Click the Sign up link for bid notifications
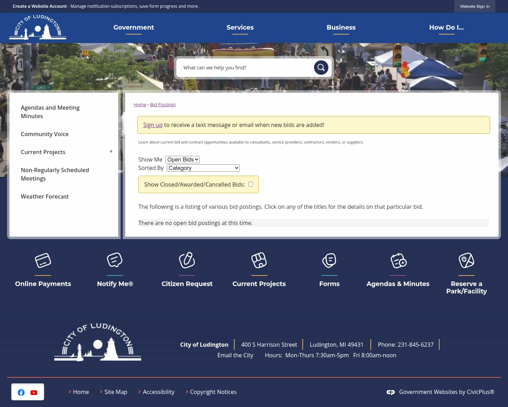This screenshot has width=508, height=407. (153, 125)
